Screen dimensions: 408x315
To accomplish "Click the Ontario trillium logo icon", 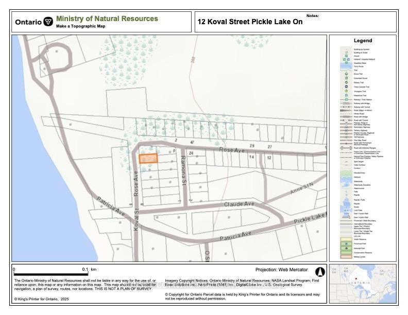I will click(x=48, y=22).
